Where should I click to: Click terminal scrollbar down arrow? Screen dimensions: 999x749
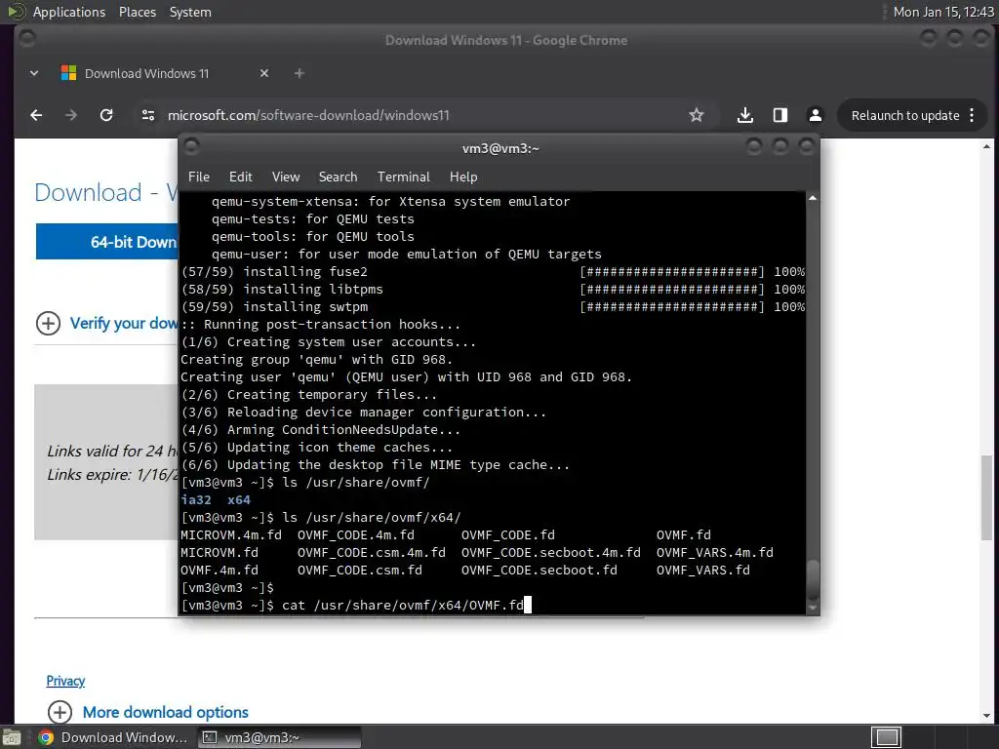(x=813, y=609)
